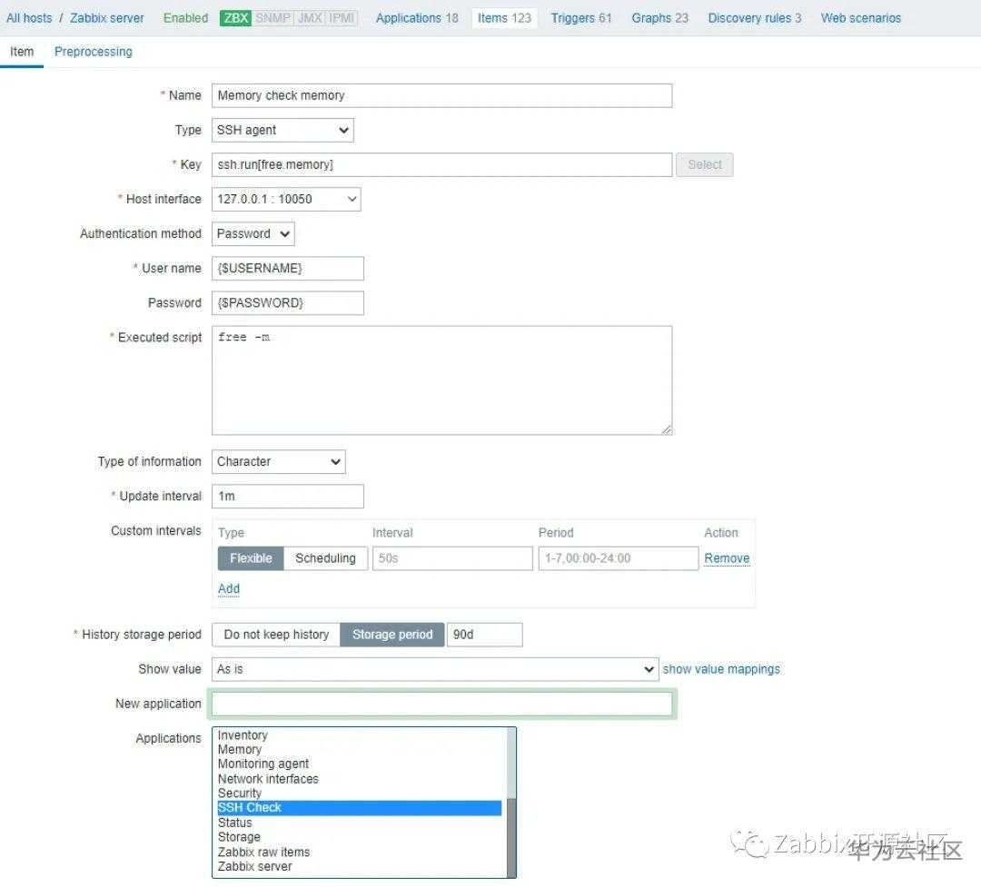The width and height of the screenshot is (981, 887).
Task: Switch to the Item tab
Action: [x=22, y=52]
